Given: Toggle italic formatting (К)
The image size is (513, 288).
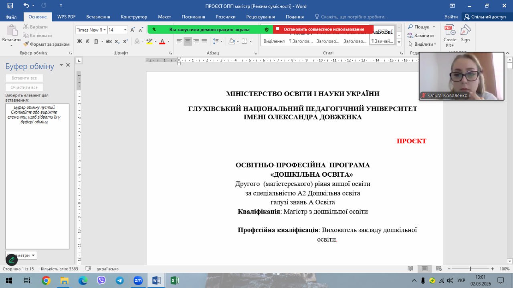Looking at the screenshot, I should point(87,41).
